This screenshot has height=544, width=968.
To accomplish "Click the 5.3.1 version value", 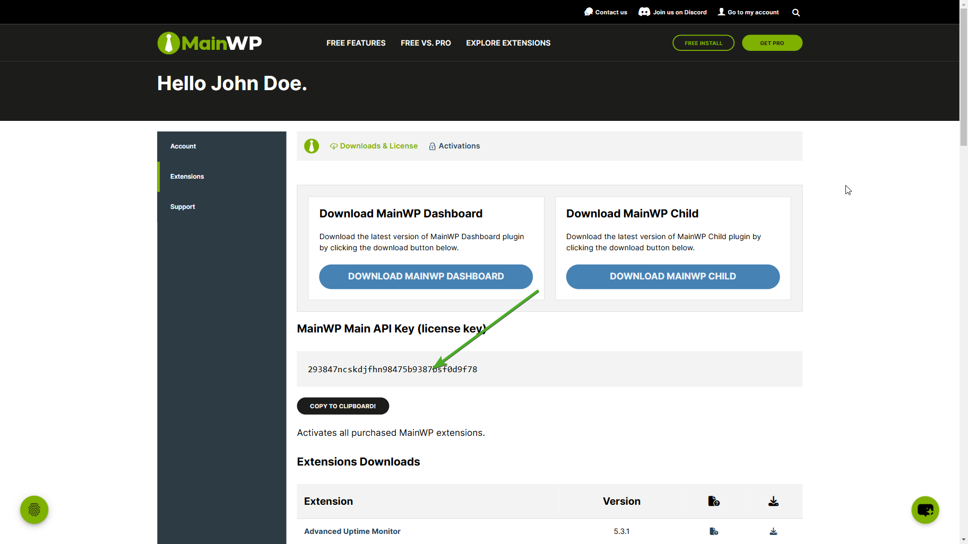I will [621, 531].
